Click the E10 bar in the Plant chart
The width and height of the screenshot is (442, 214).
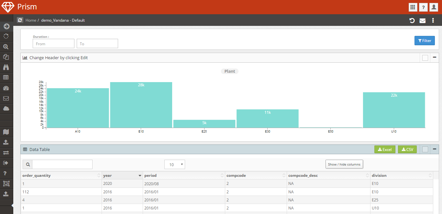point(141,105)
